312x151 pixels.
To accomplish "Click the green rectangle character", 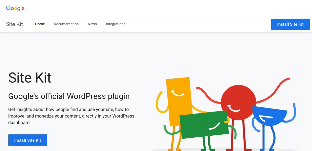I will tap(204, 125).
